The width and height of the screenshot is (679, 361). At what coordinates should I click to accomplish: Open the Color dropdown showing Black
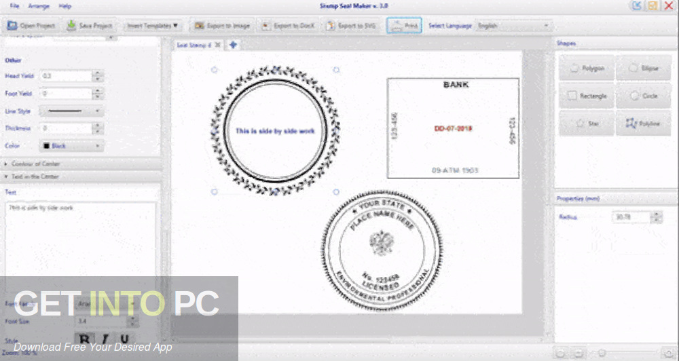71,146
